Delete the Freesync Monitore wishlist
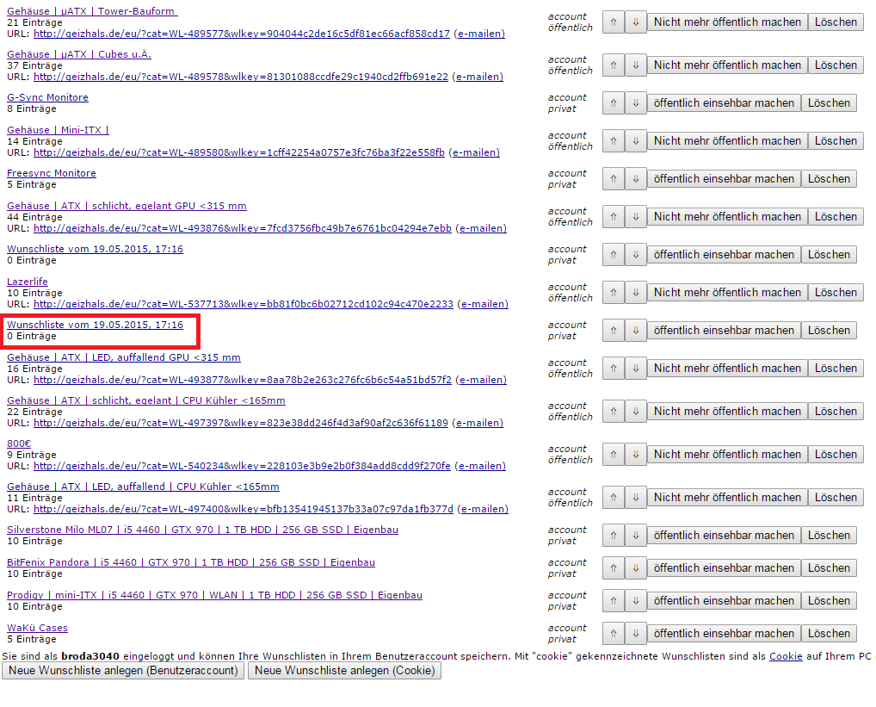 [829, 179]
